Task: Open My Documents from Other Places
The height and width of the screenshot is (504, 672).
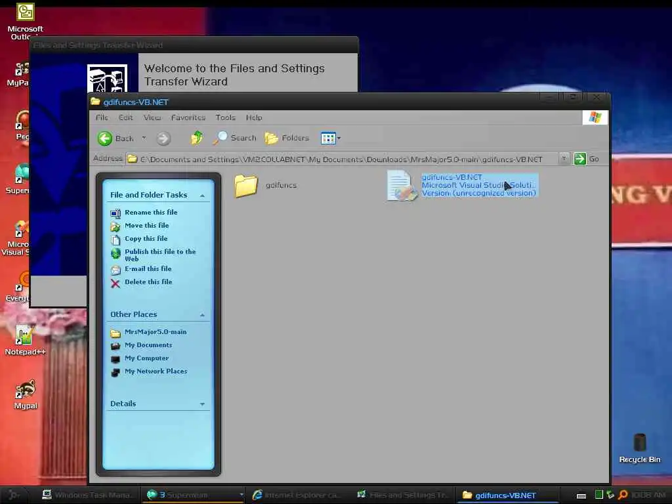Action: (x=148, y=345)
